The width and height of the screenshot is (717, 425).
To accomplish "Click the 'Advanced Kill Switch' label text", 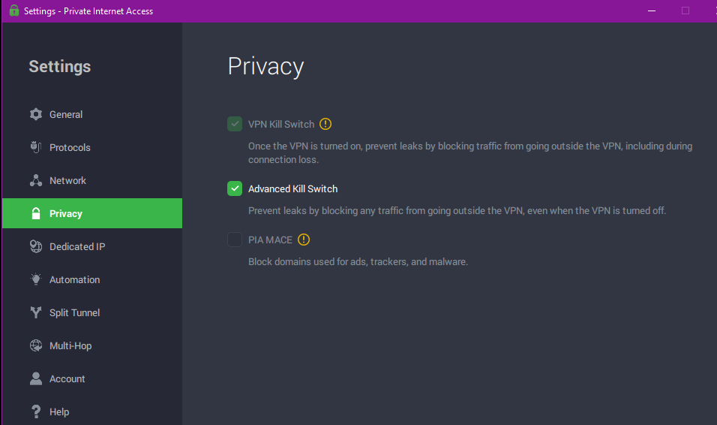I will (x=292, y=188).
